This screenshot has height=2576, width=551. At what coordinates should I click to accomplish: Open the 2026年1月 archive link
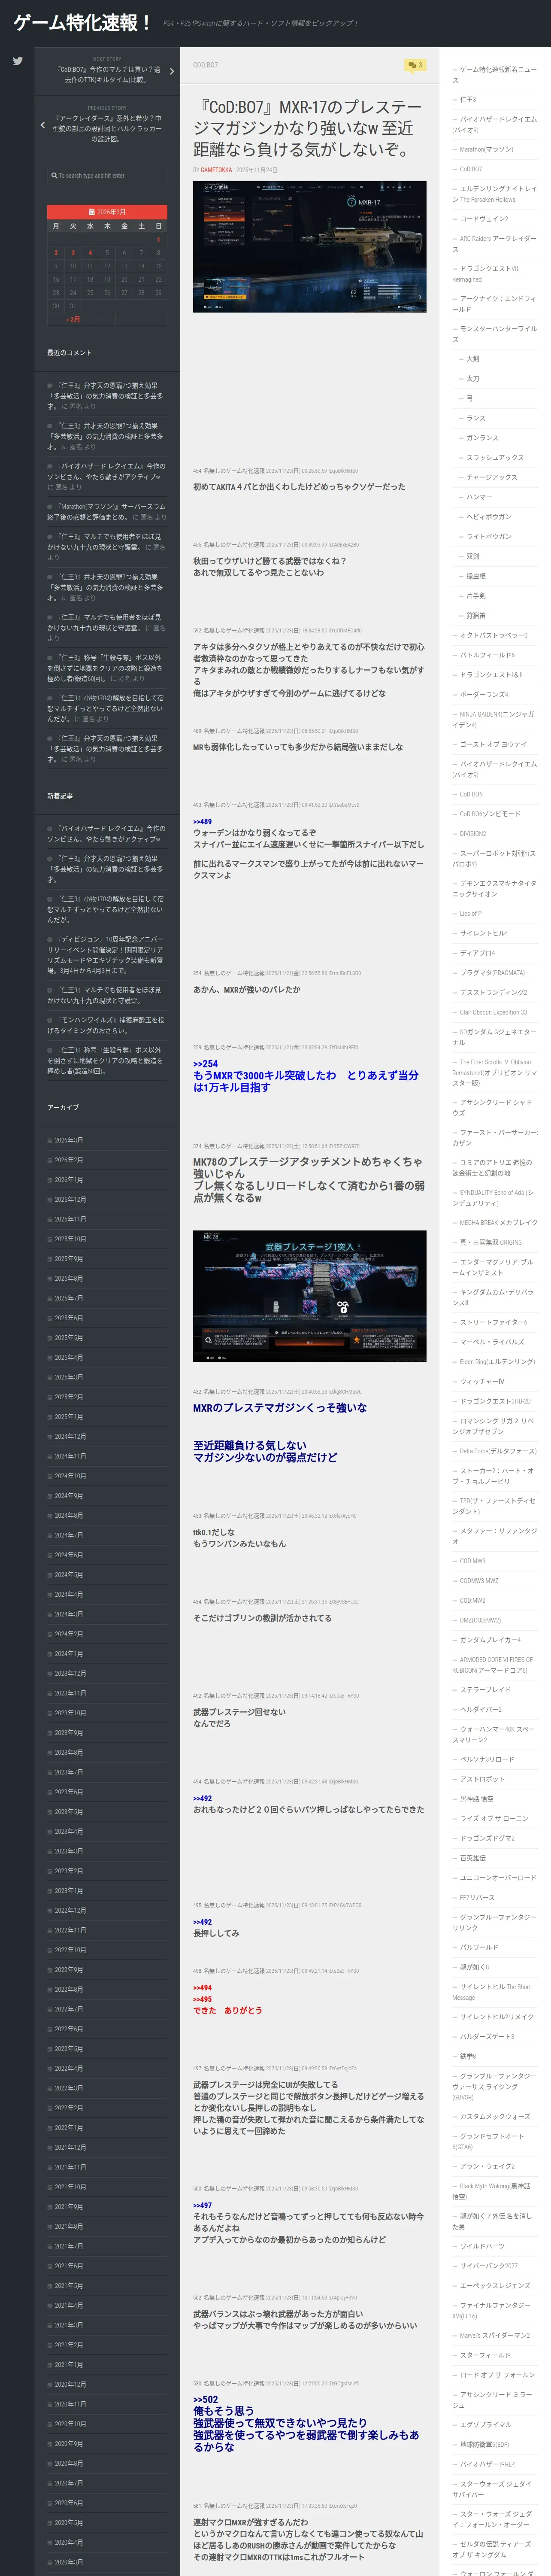click(x=69, y=1180)
